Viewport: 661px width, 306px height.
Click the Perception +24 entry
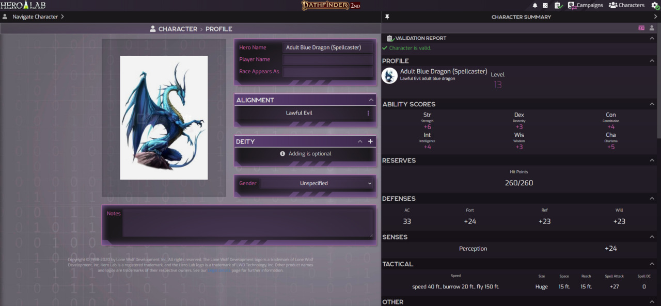(x=519, y=249)
